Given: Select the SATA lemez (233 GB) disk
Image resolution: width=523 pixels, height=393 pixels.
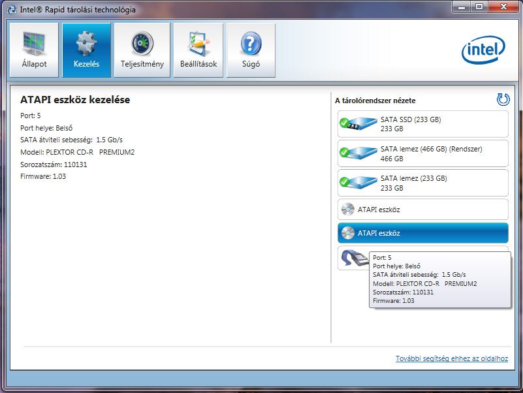Looking at the screenshot, I should (x=423, y=183).
